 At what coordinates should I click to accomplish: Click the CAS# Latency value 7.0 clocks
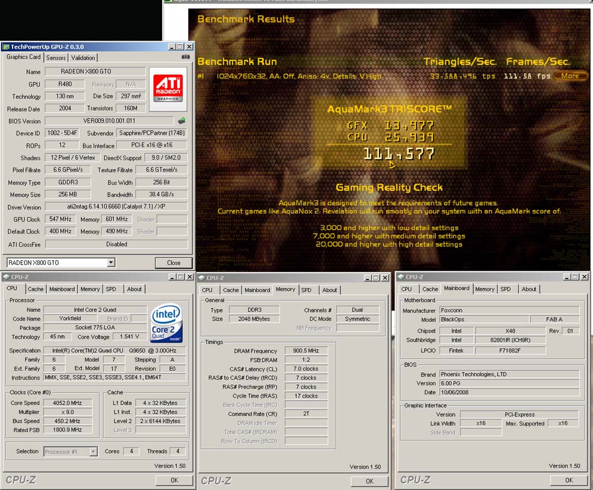point(306,369)
